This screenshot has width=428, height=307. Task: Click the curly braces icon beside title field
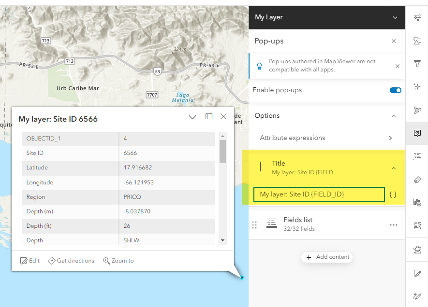[x=393, y=195]
